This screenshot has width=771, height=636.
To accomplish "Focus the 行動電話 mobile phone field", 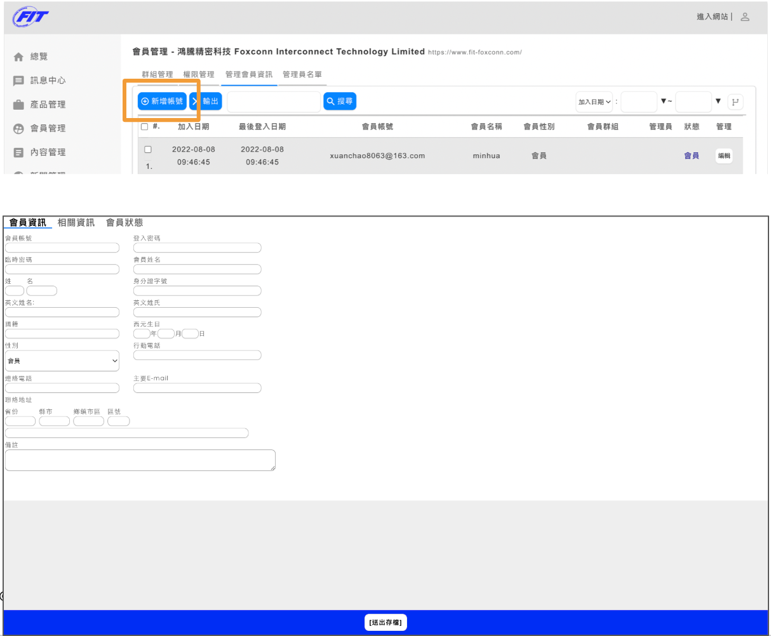I will pyautogui.click(x=198, y=355).
